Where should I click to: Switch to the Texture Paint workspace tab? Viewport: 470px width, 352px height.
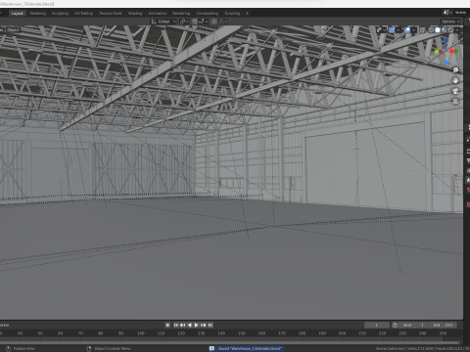[111, 13]
